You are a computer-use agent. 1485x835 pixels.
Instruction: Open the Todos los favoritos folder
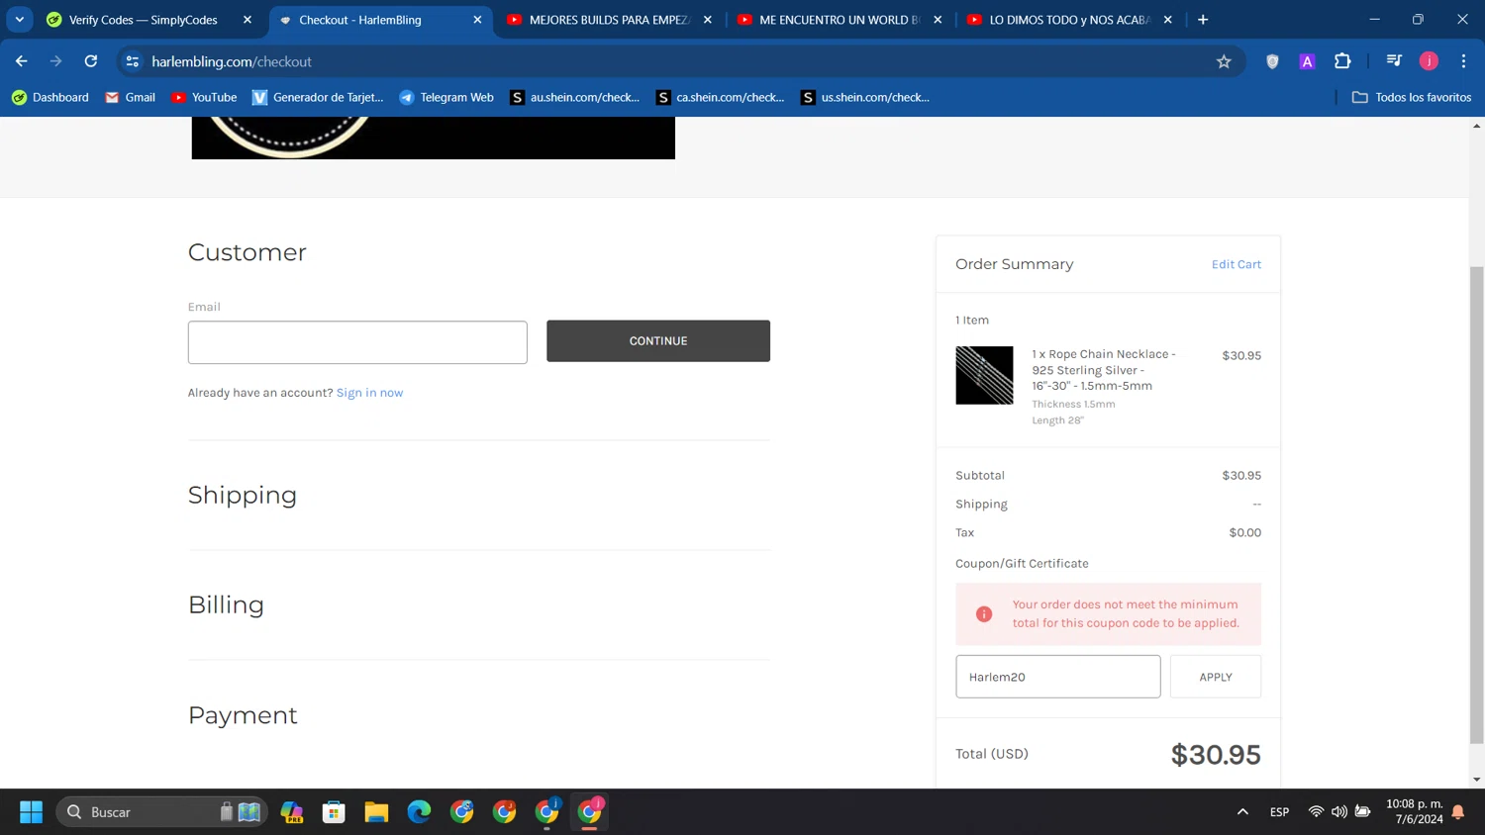1412,97
